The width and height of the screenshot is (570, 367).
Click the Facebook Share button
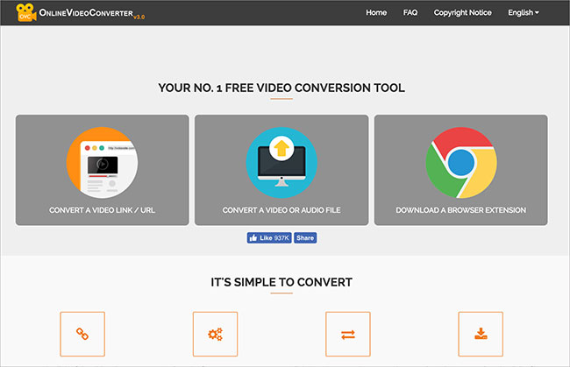point(305,237)
